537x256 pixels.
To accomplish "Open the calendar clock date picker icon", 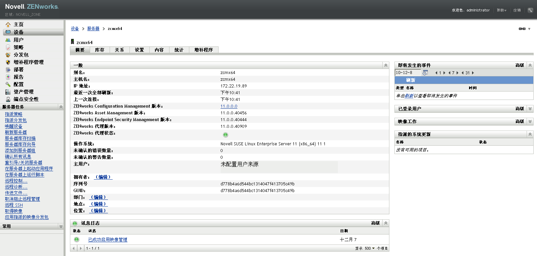I will tap(425, 73).
